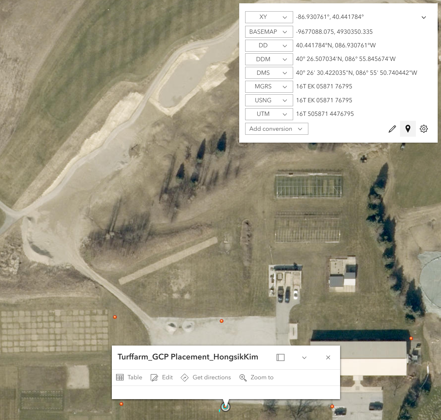
Task: Open the USNG format dropdown
Action: 269,100
